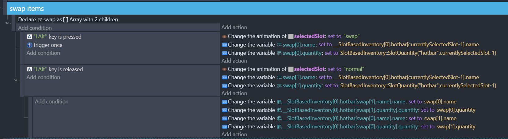Click Add action below swap[1].quantity action

click(x=234, y=93)
